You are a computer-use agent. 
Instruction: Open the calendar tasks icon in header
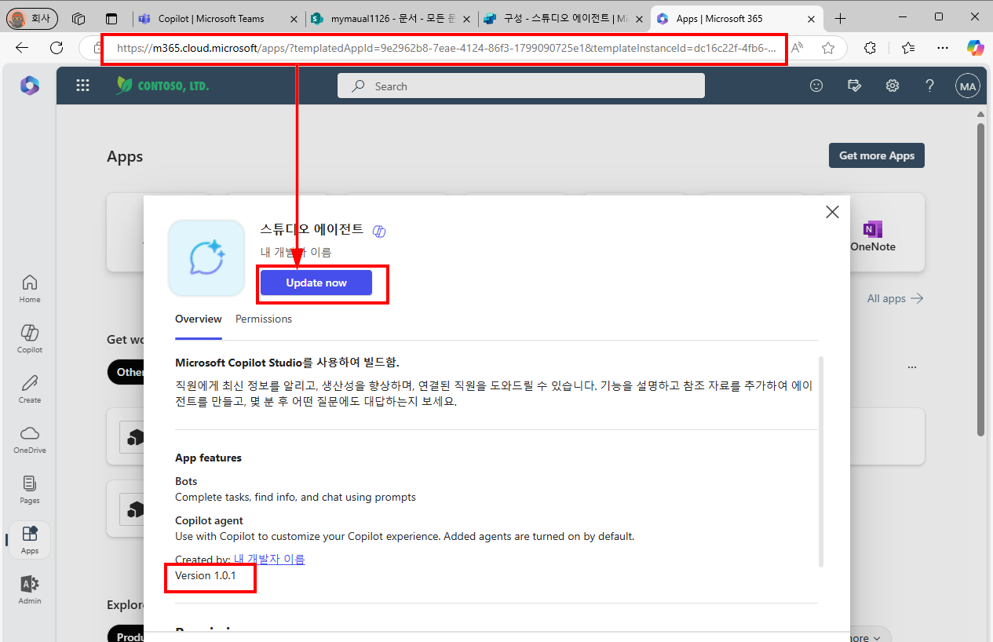tap(855, 86)
